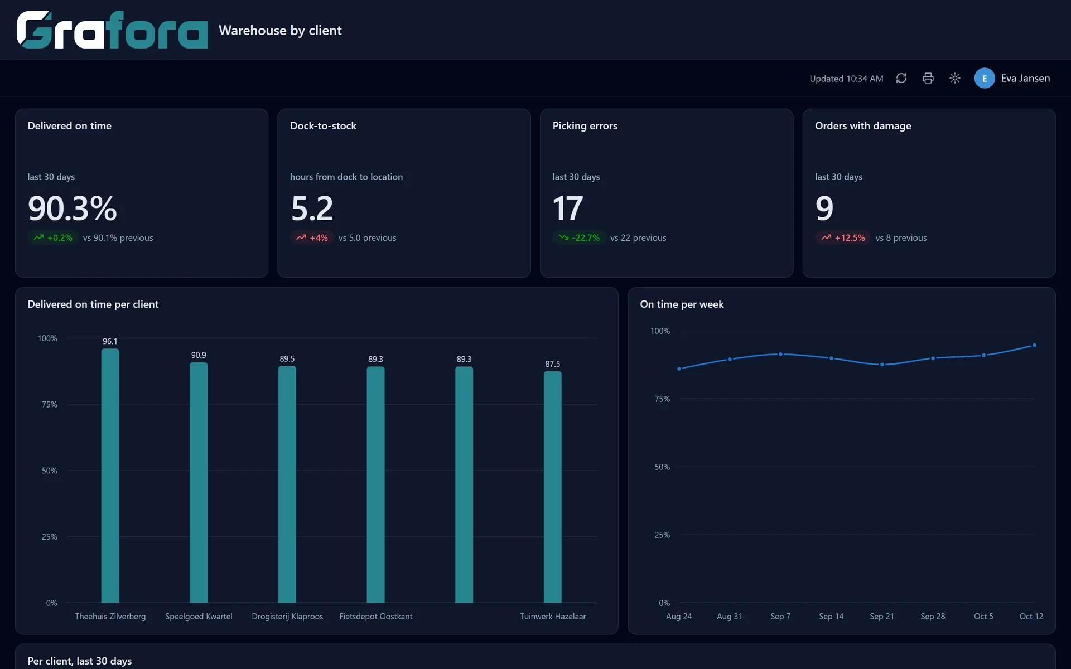The width and height of the screenshot is (1071, 669).
Task: Click the Oct 5 line data point
Action: click(983, 355)
